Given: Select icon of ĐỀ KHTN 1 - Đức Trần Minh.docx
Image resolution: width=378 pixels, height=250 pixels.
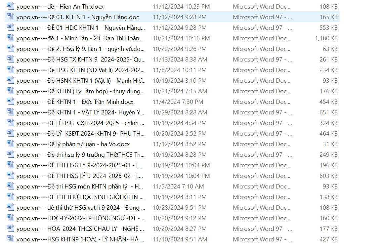Looking at the screenshot, I should (11, 102).
